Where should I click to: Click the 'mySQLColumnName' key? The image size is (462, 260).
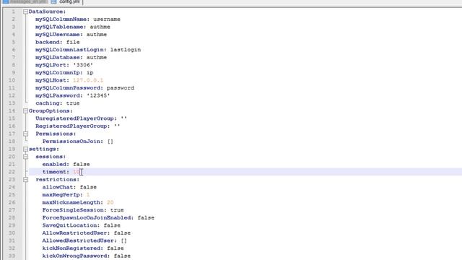[x=61, y=19]
